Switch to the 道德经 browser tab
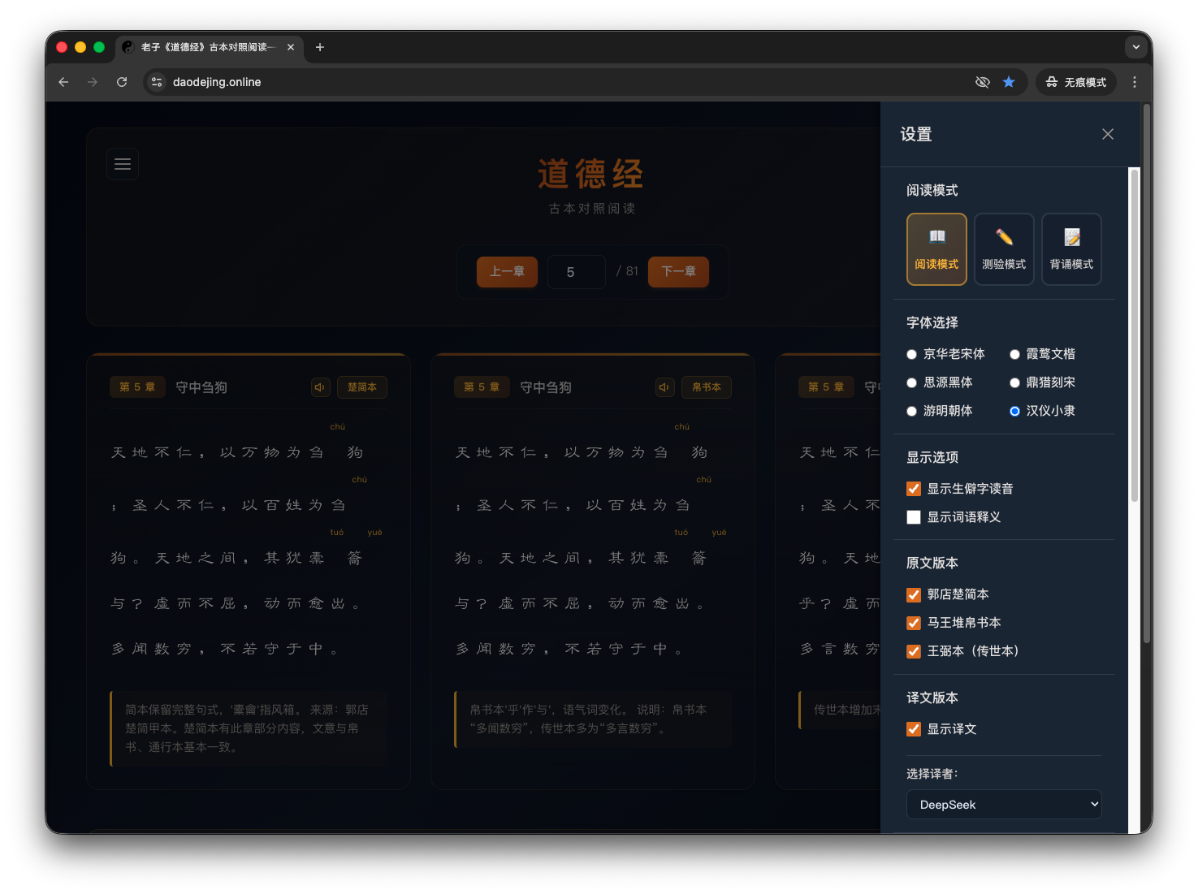 203,47
